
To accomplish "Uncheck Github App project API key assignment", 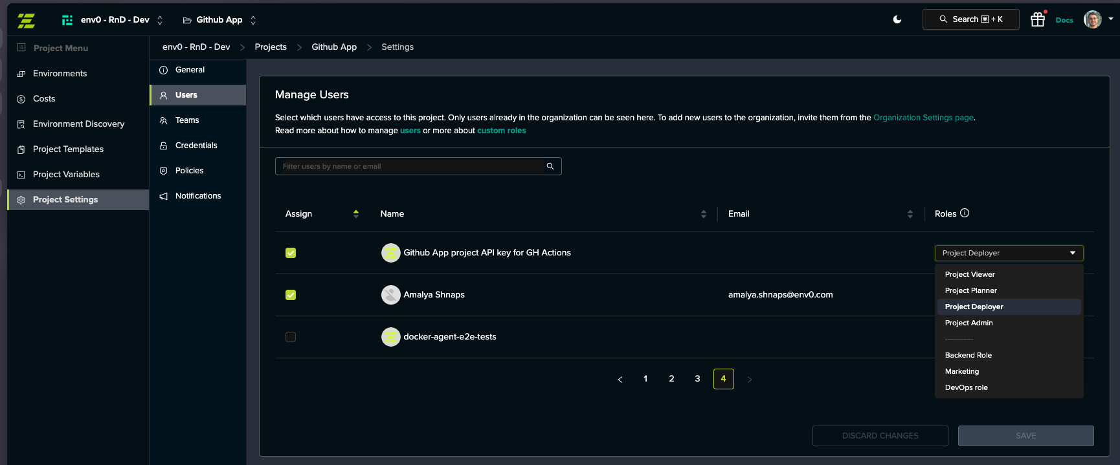I will coord(291,253).
